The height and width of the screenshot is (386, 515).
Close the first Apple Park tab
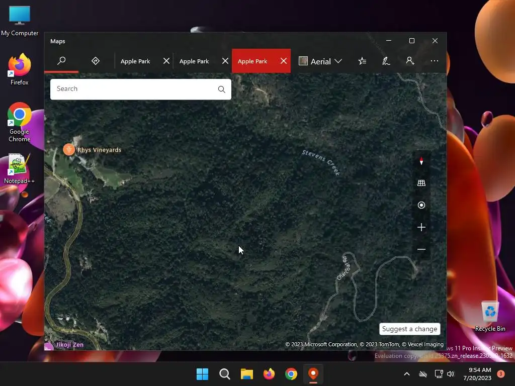[x=166, y=61]
